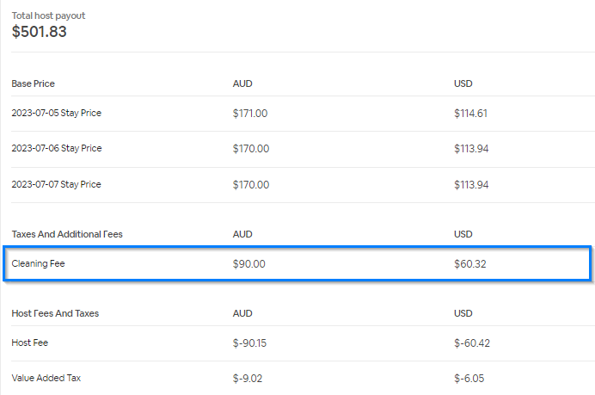Select the 2023-07-07 Stay Price row label

tap(57, 184)
